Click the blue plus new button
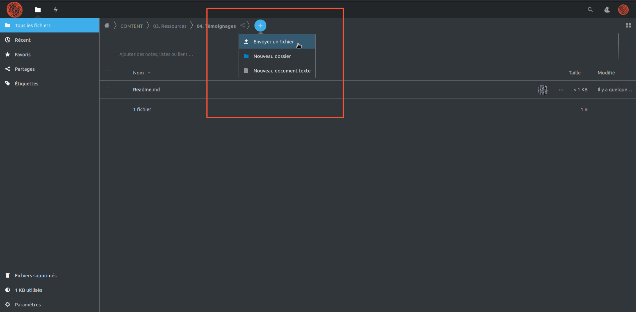This screenshot has width=636, height=312. 260,26
